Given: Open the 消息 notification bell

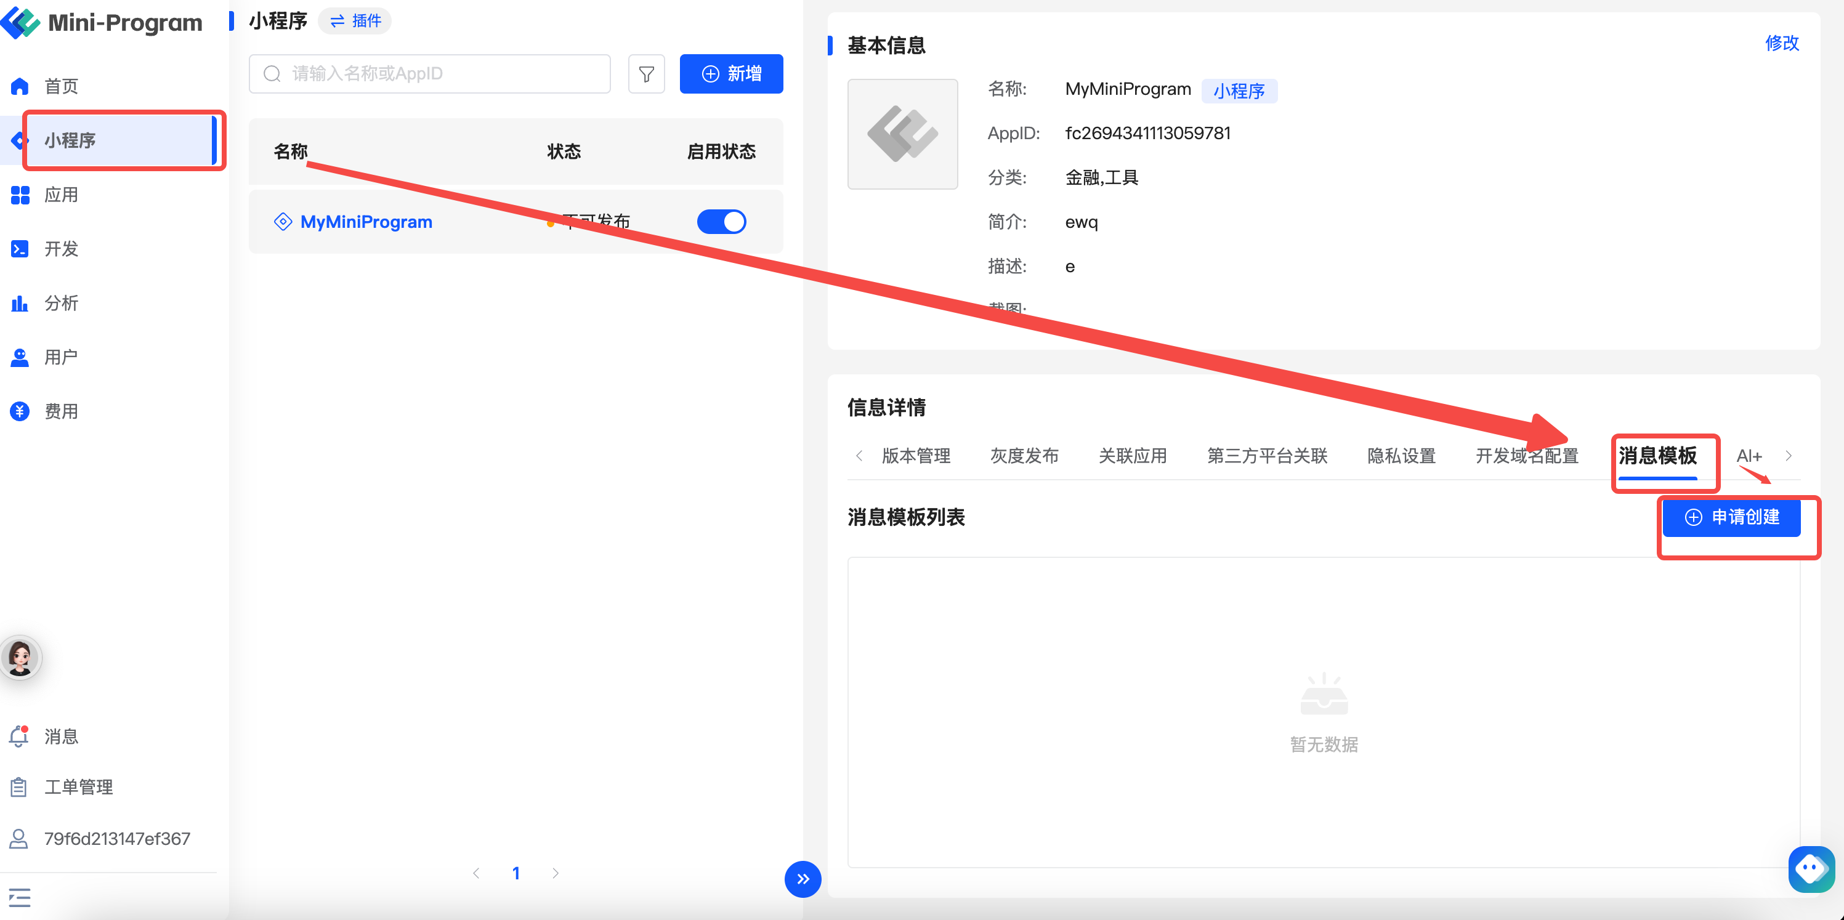Looking at the screenshot, I should (x=19, y=736).
